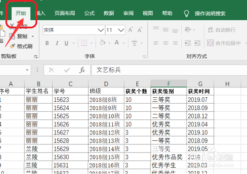The image size is (247, 174).
Task: Click cell 学生姓名 header
Action: click(x=38, y=91)
